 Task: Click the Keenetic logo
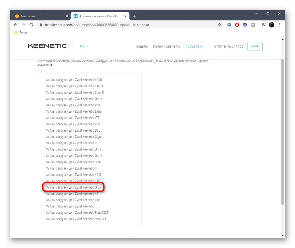coord(47,46)
